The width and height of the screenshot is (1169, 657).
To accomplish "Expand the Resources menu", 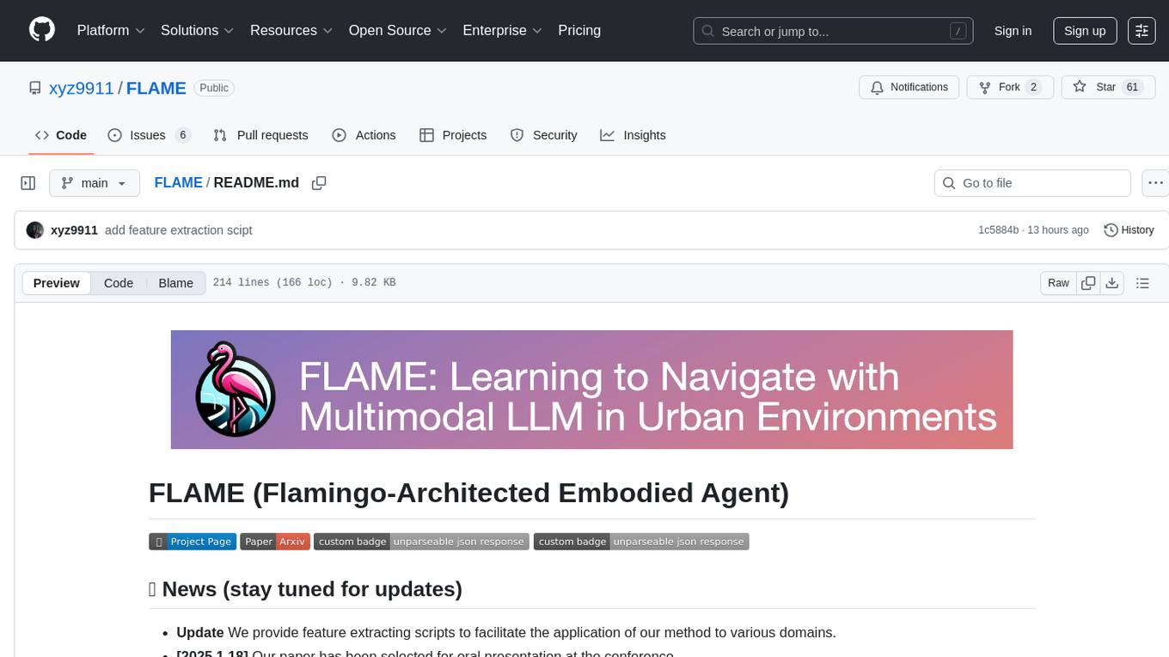I will pyautogui.click(x=291, y=30).
